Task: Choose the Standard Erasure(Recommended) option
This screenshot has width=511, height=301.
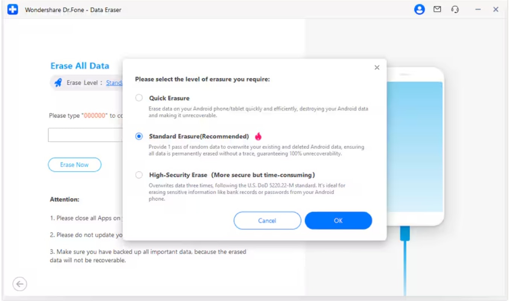Action: coord(139,136)
